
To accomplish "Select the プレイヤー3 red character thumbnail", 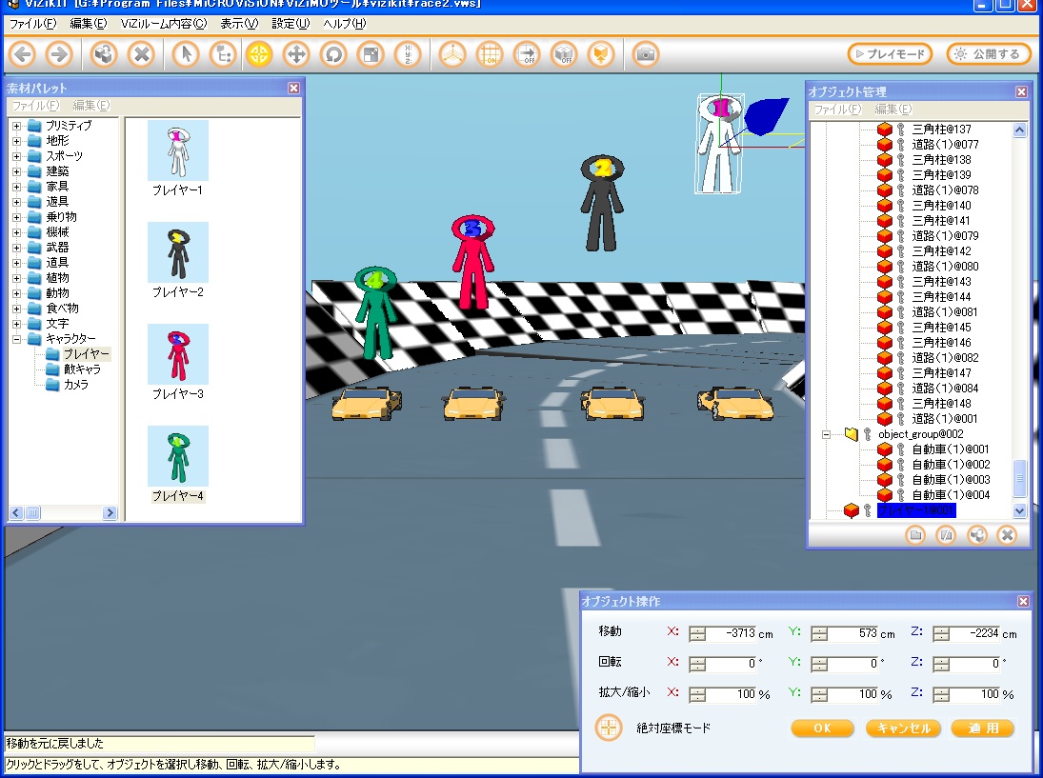I will pos(177,354).
